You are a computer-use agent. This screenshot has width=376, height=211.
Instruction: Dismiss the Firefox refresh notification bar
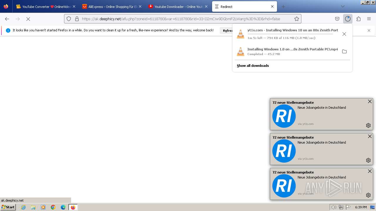coord(369,30)
